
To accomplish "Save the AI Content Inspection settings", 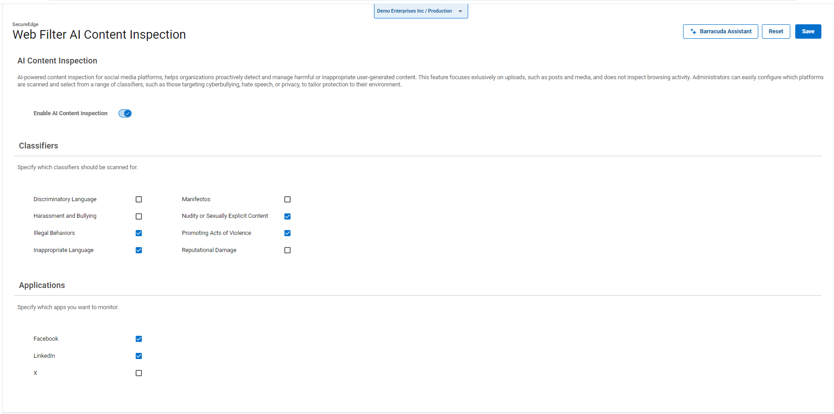I will point(807,31).
